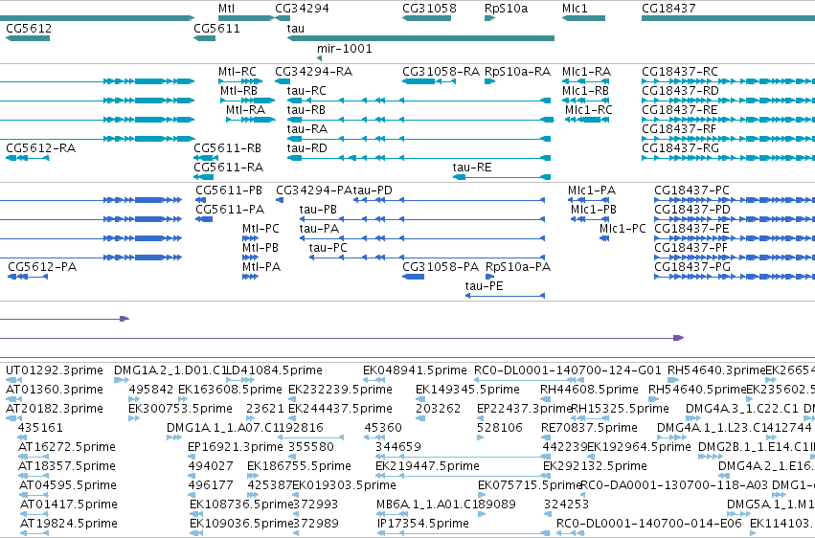This screenshot has width=815, height=538.
Task: Select the 'mir-1001' label
Action: tap(345, 48)
